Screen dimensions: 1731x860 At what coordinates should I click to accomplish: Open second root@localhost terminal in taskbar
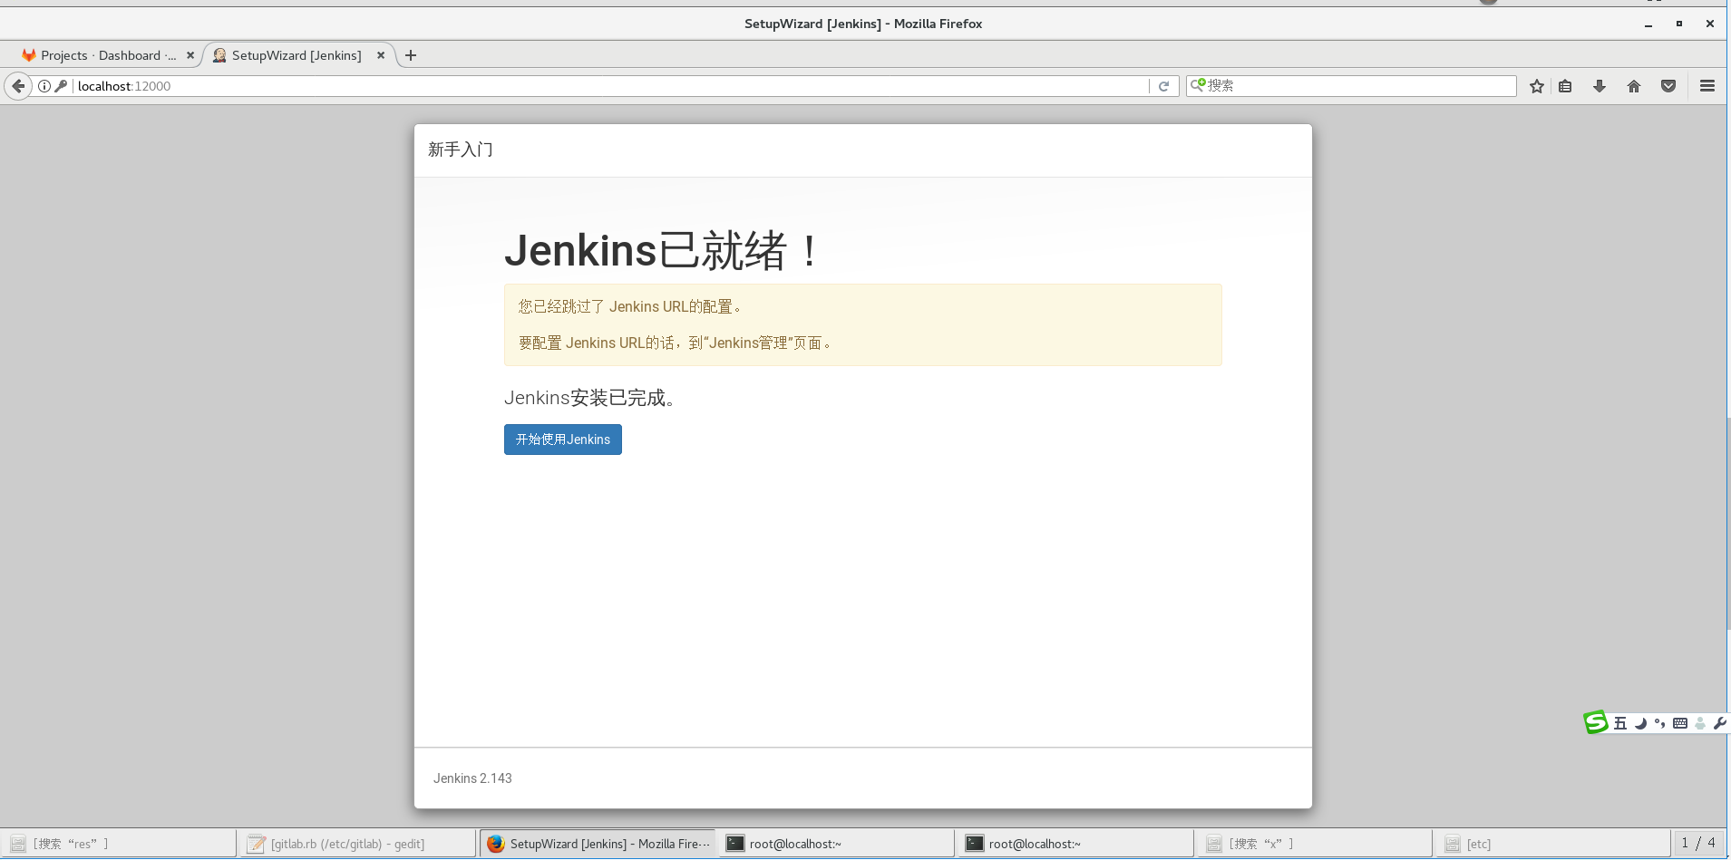tap(1075, 844)
